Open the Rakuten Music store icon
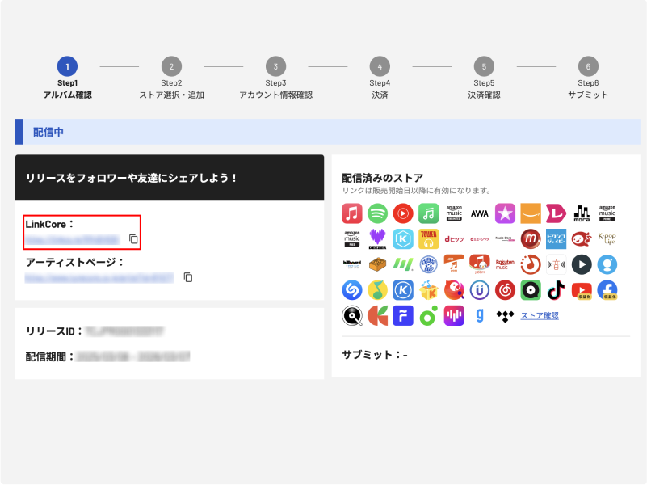This screenshot has height=485, width=647. click(x=505, y=264)
